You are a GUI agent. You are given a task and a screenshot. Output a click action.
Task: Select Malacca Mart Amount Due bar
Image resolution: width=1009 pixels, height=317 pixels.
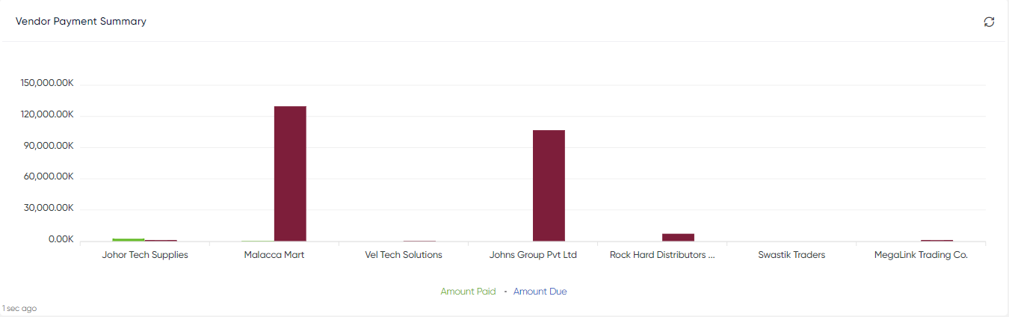click(x=290, y=173)
